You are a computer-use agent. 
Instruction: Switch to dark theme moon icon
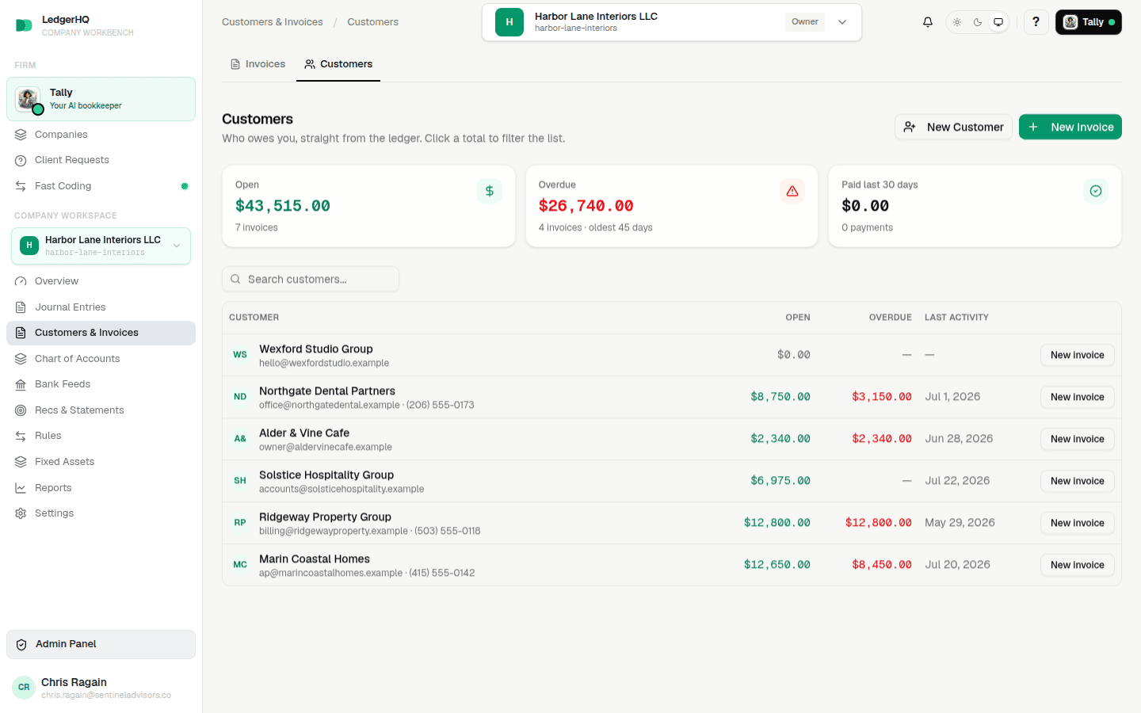(x=978, y=22)
